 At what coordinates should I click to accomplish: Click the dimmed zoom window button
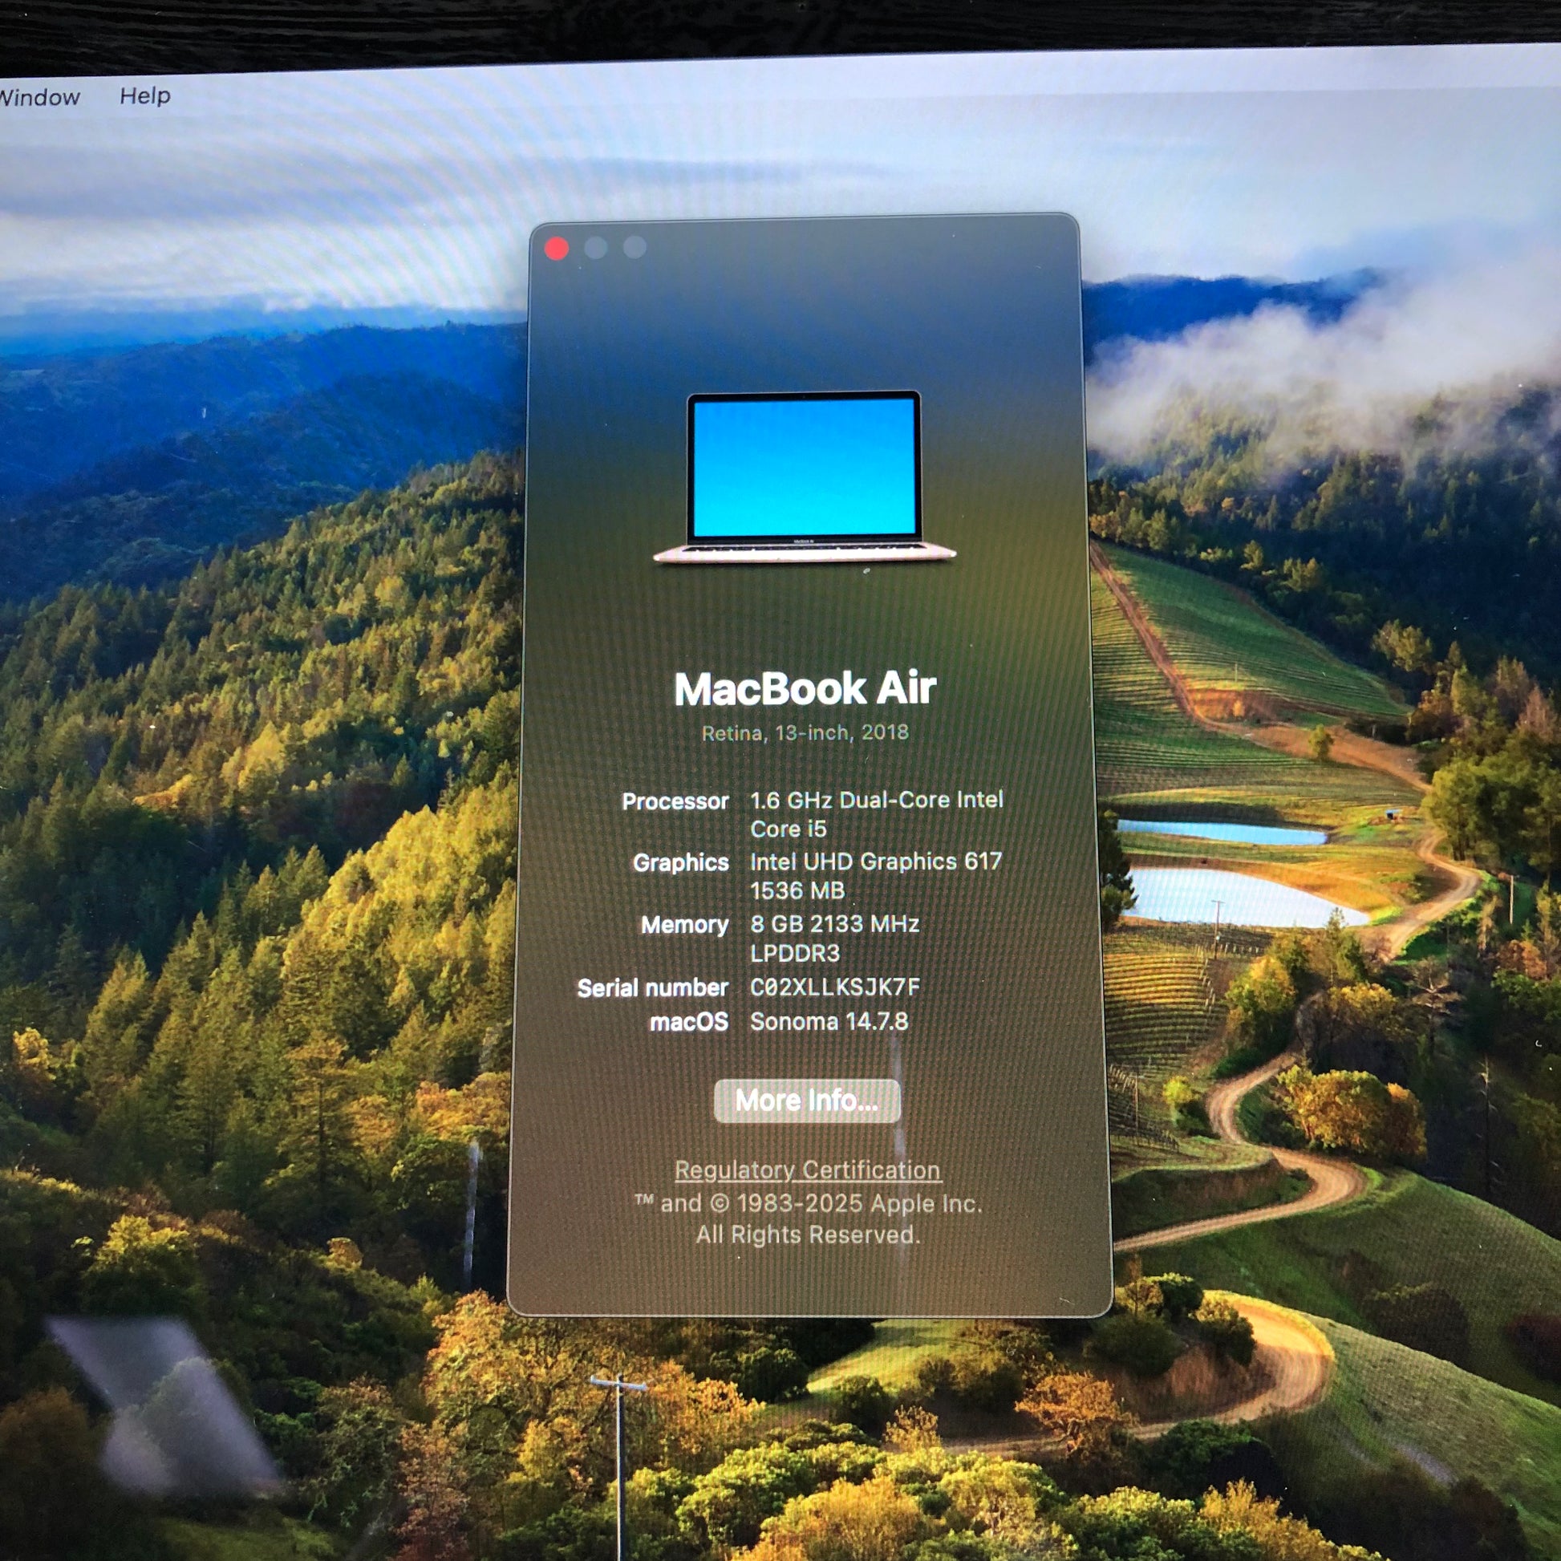pyautogui.click(x=635, y=246)
